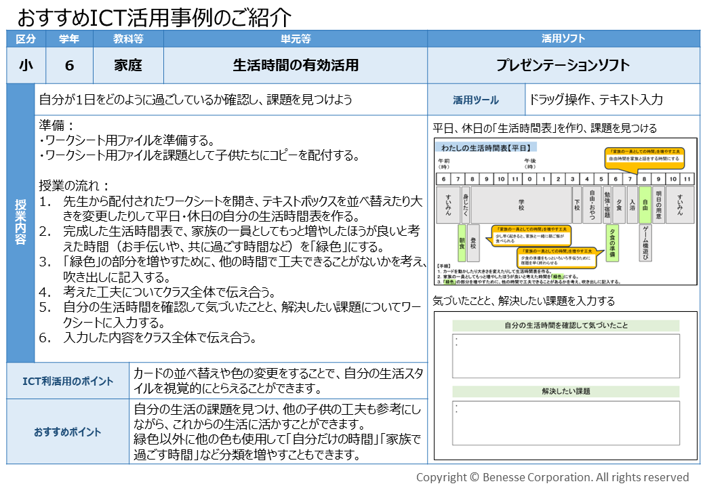This screenshot has width=705, height=488.
Task: Open the 夕食の準備 workaround speech bubble
Action: click(556, 258)
